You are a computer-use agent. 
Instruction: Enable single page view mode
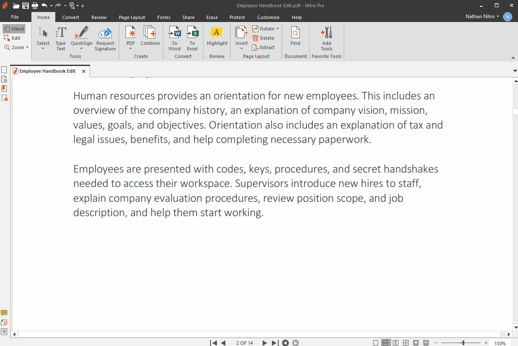(375, 343)
